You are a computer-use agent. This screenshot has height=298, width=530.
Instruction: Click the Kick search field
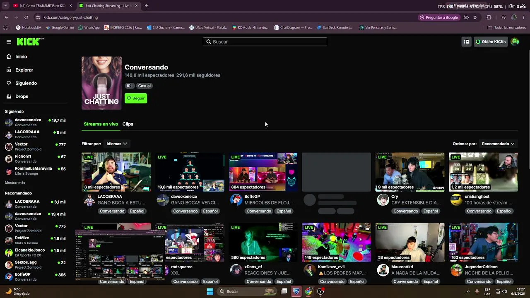265,42
